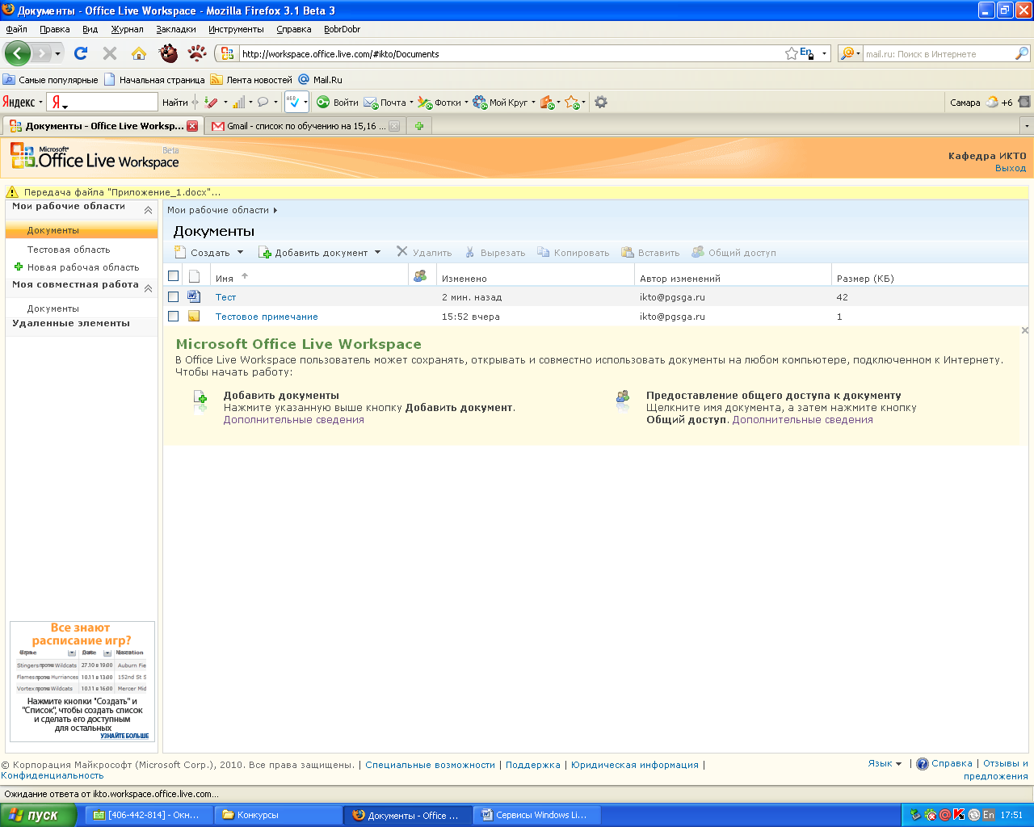Click the УЗНАЙТЕ БОЛЬШЕ link in the ad
1034x827 pixels.
point(124,736)
